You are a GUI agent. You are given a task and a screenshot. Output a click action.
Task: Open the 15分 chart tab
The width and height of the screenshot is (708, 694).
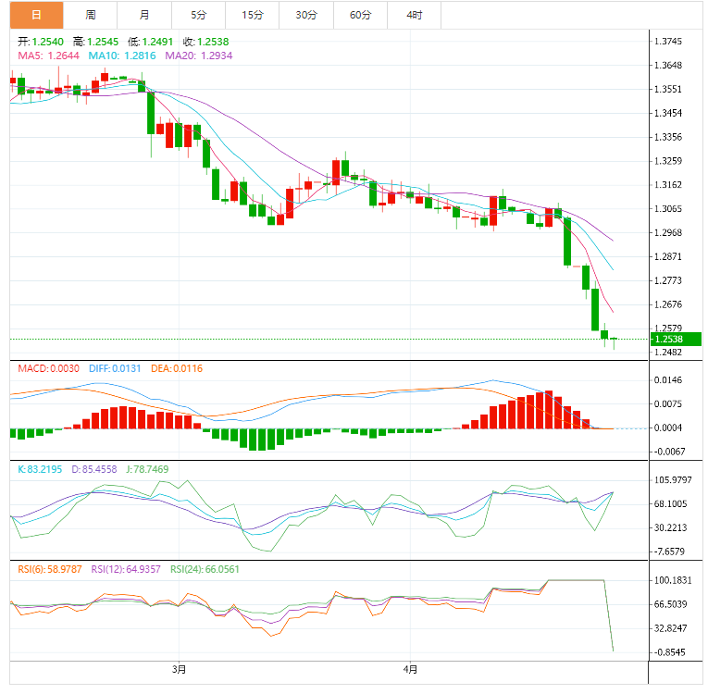253,15
